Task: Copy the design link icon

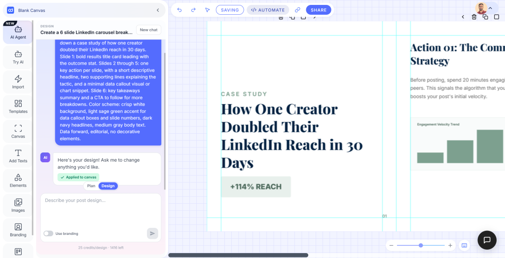Action: pyautogui.click(x=297, y=10)
